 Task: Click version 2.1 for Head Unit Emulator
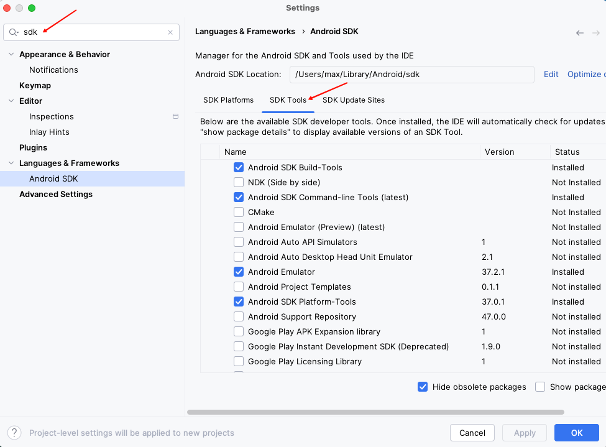click(x=487, y=257)
